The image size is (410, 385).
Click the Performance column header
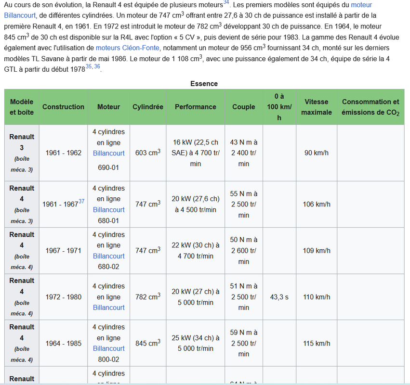click(x=195, y=107)
